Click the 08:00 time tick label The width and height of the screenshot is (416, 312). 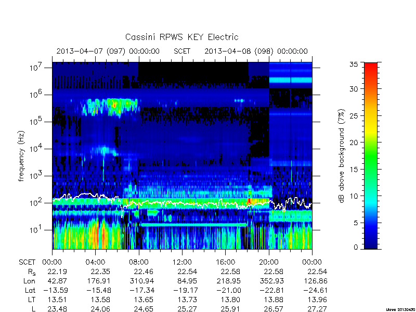tap(139, 263)
